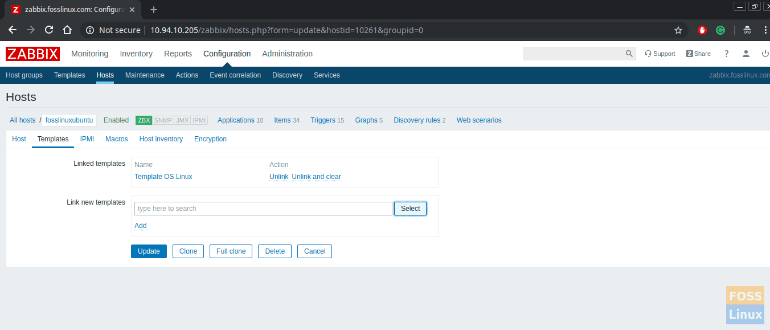Click the Add link
This screenshot has width=770, height=330.
coord(141,226)
